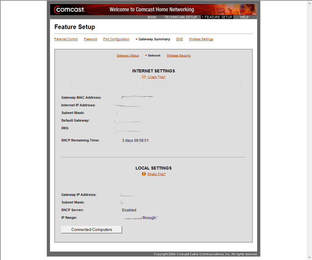View Gateway Status sub-page
The image size is (312, 260).
point(128,56)
